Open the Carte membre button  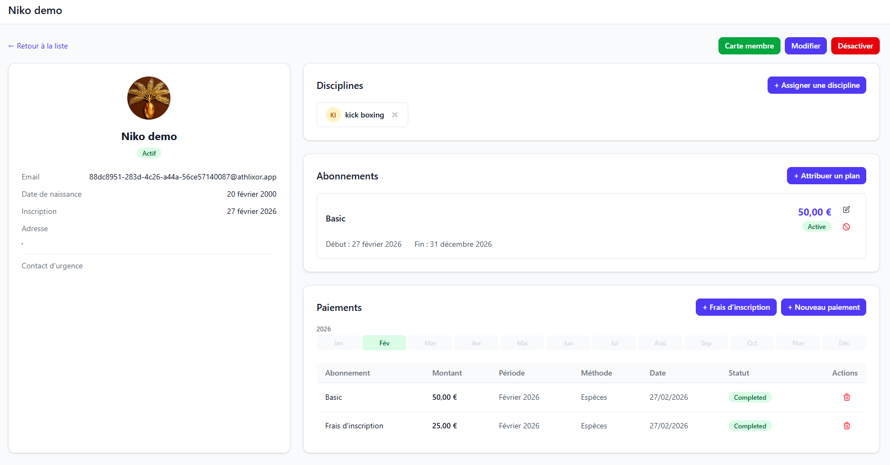(749, 46)
